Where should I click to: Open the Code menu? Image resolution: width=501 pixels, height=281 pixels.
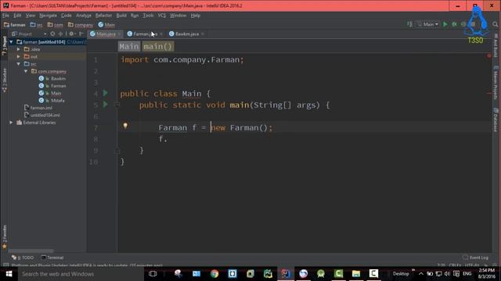click(x=66, y=16)
